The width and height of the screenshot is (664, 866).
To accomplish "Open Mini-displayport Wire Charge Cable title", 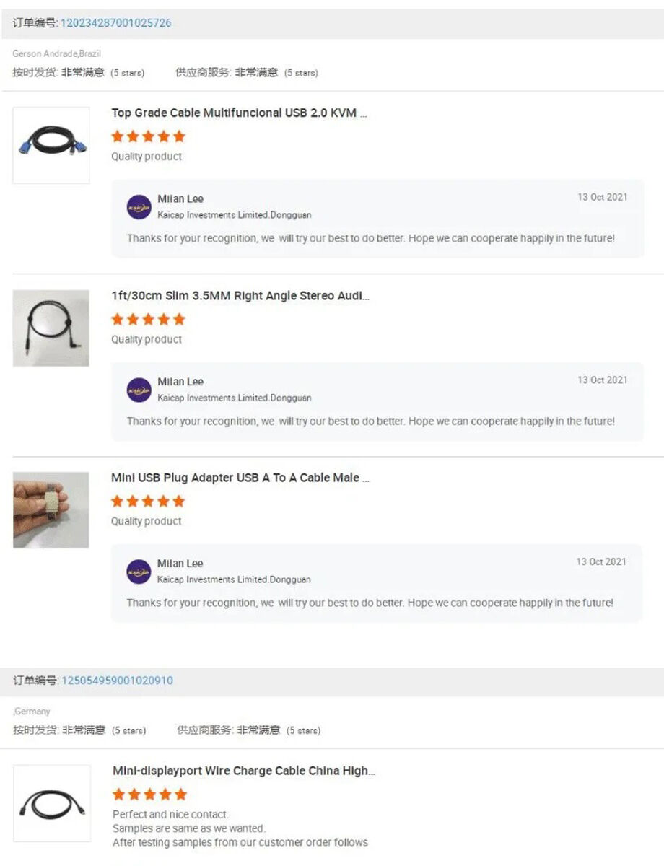I will [x=244, y=771].
